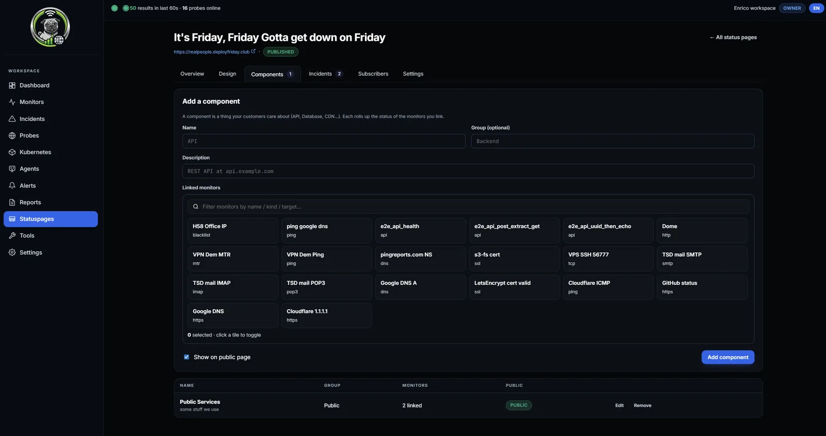This screenshot has height=436, width=826.
Task: Open the Subscribers tab
Action: (x=373, y=74)
